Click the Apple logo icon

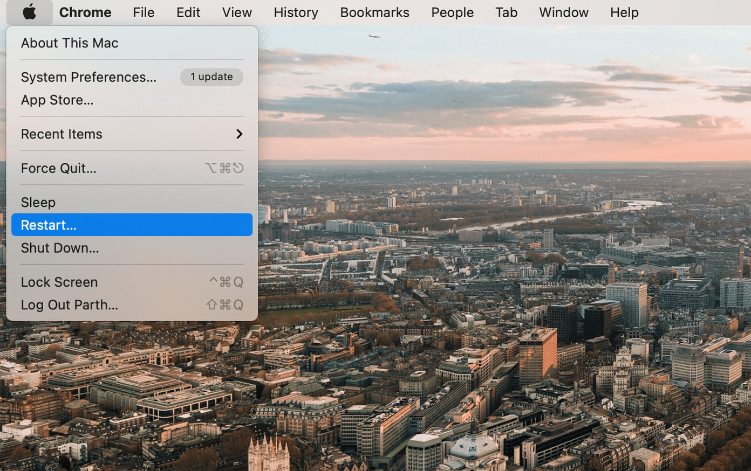30,12
